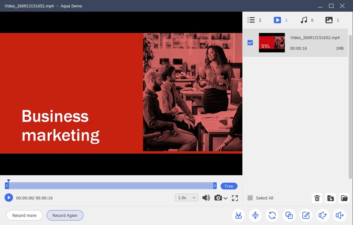Switch to the video recordings tab

pyautogui.click(x=281, y=20)
